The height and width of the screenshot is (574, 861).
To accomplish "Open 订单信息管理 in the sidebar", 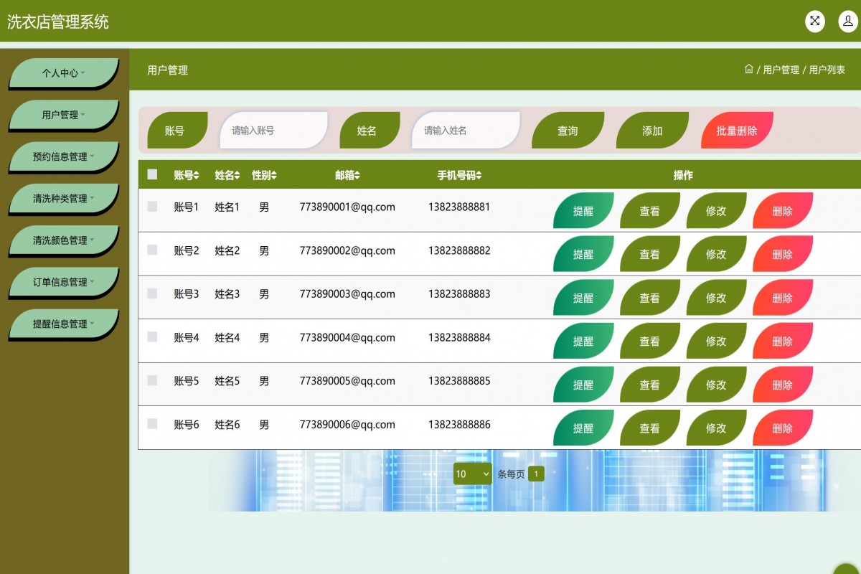I will (x=63, y=283).
